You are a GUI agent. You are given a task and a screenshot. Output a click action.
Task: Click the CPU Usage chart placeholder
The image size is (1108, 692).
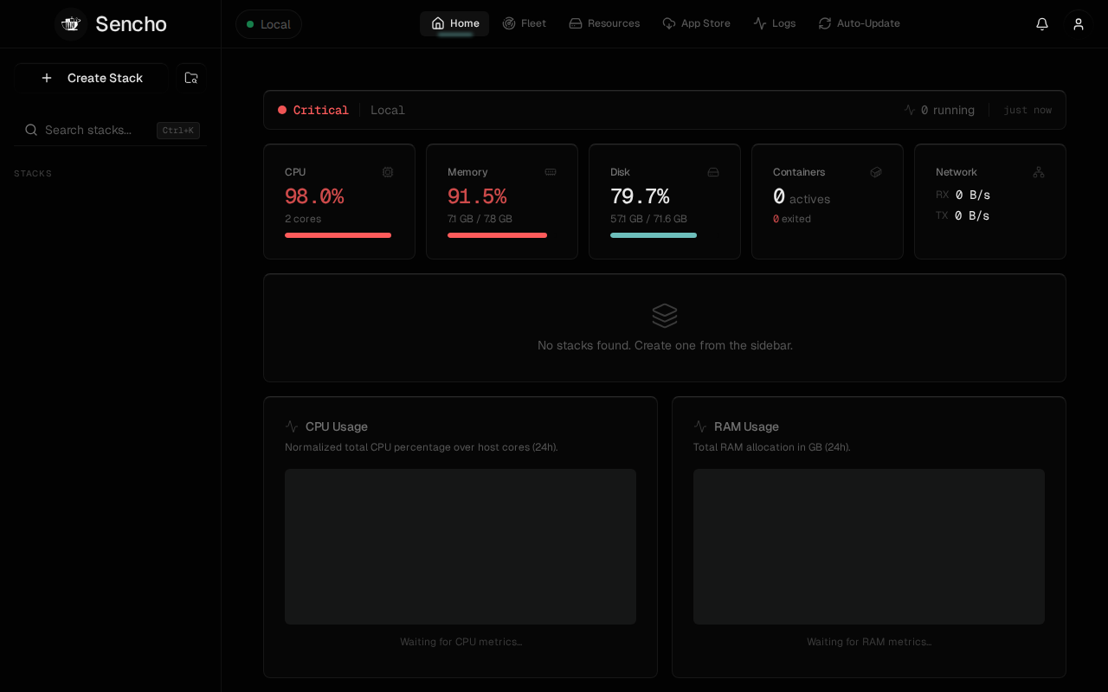[x=461, y=547]
